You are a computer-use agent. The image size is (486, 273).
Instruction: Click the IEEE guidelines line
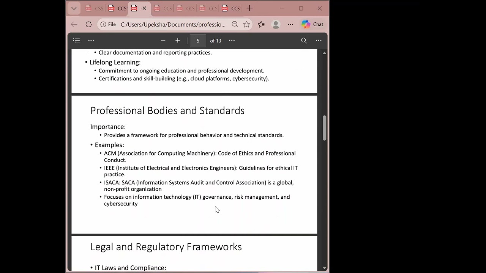201,171
